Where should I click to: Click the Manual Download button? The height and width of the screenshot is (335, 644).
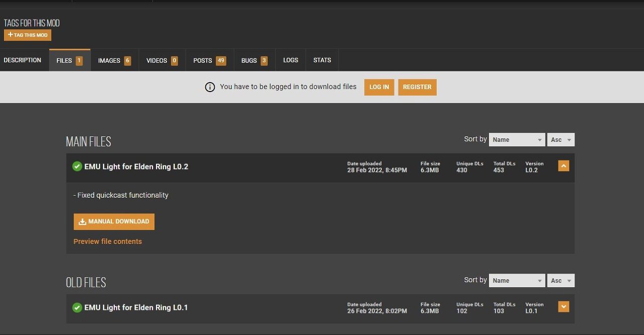pos(114,221)
